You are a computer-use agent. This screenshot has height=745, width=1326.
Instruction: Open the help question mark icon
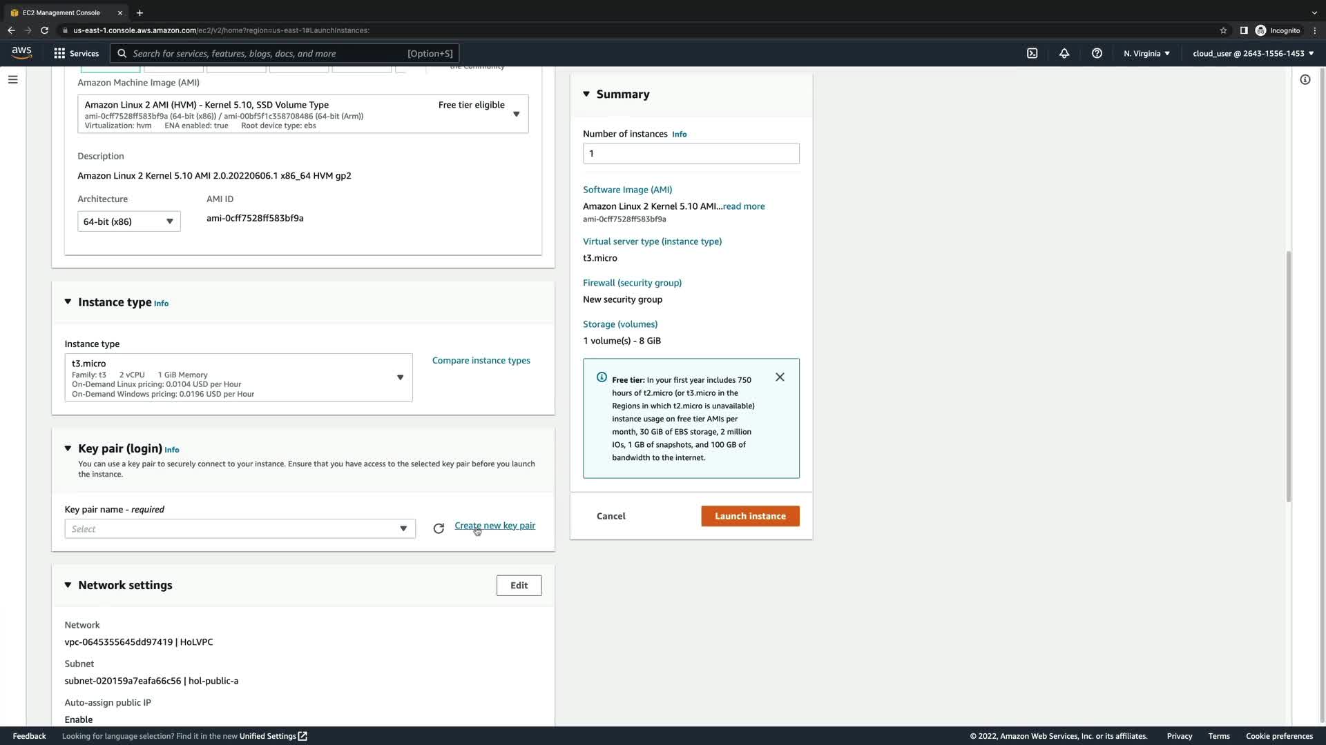(1097, 53)
